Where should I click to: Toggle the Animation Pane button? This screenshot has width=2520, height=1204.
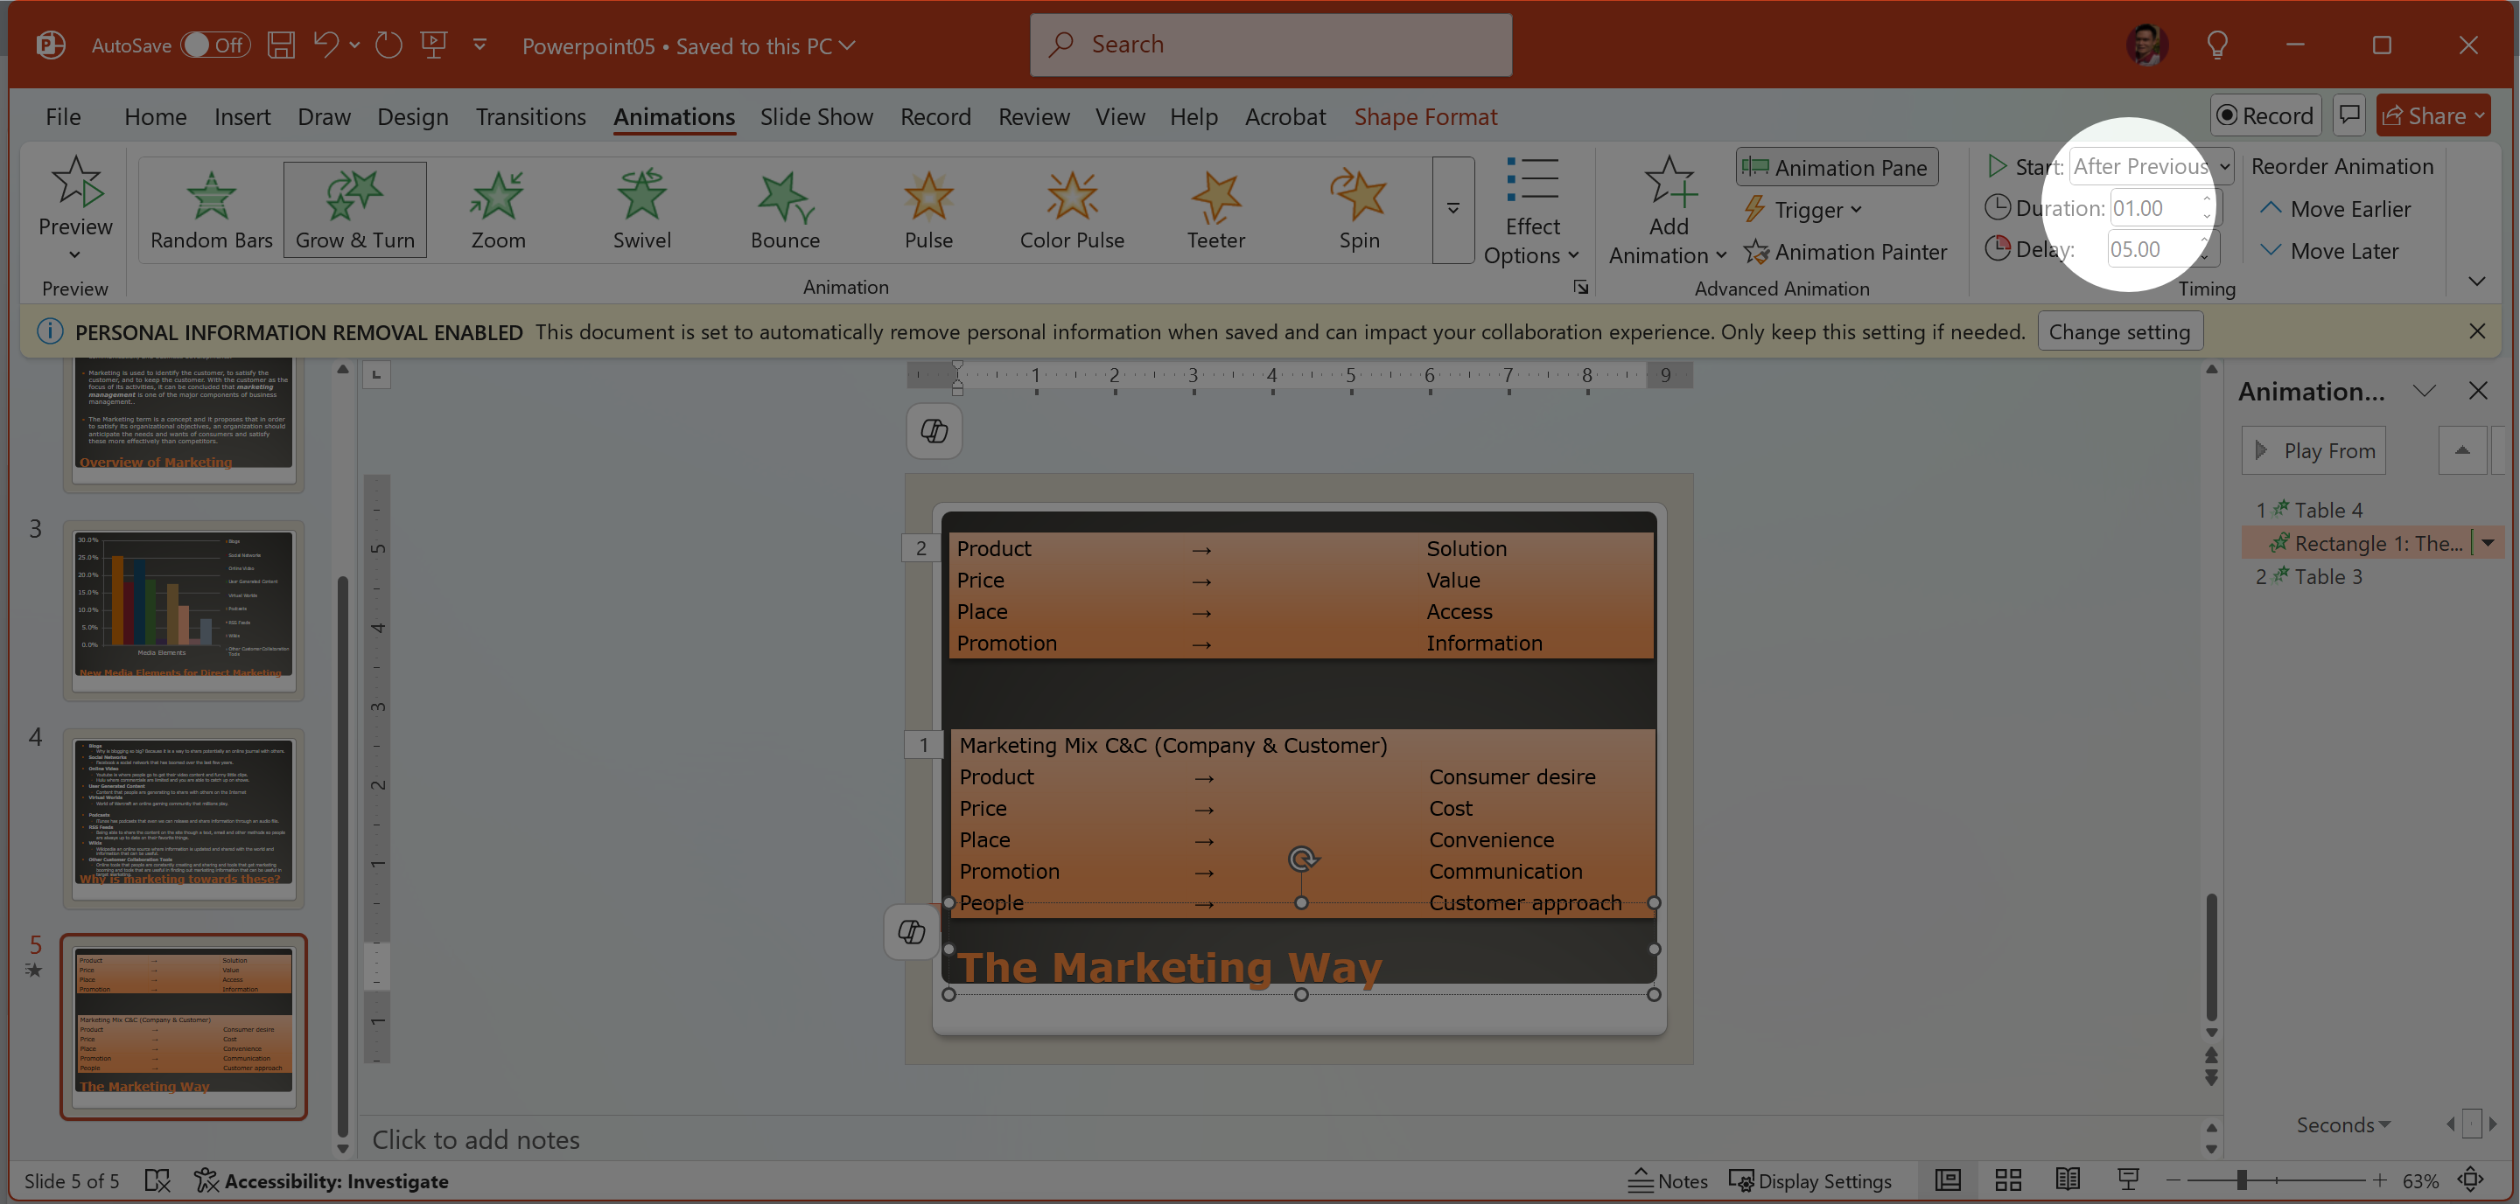click(x=1837, y=167)
